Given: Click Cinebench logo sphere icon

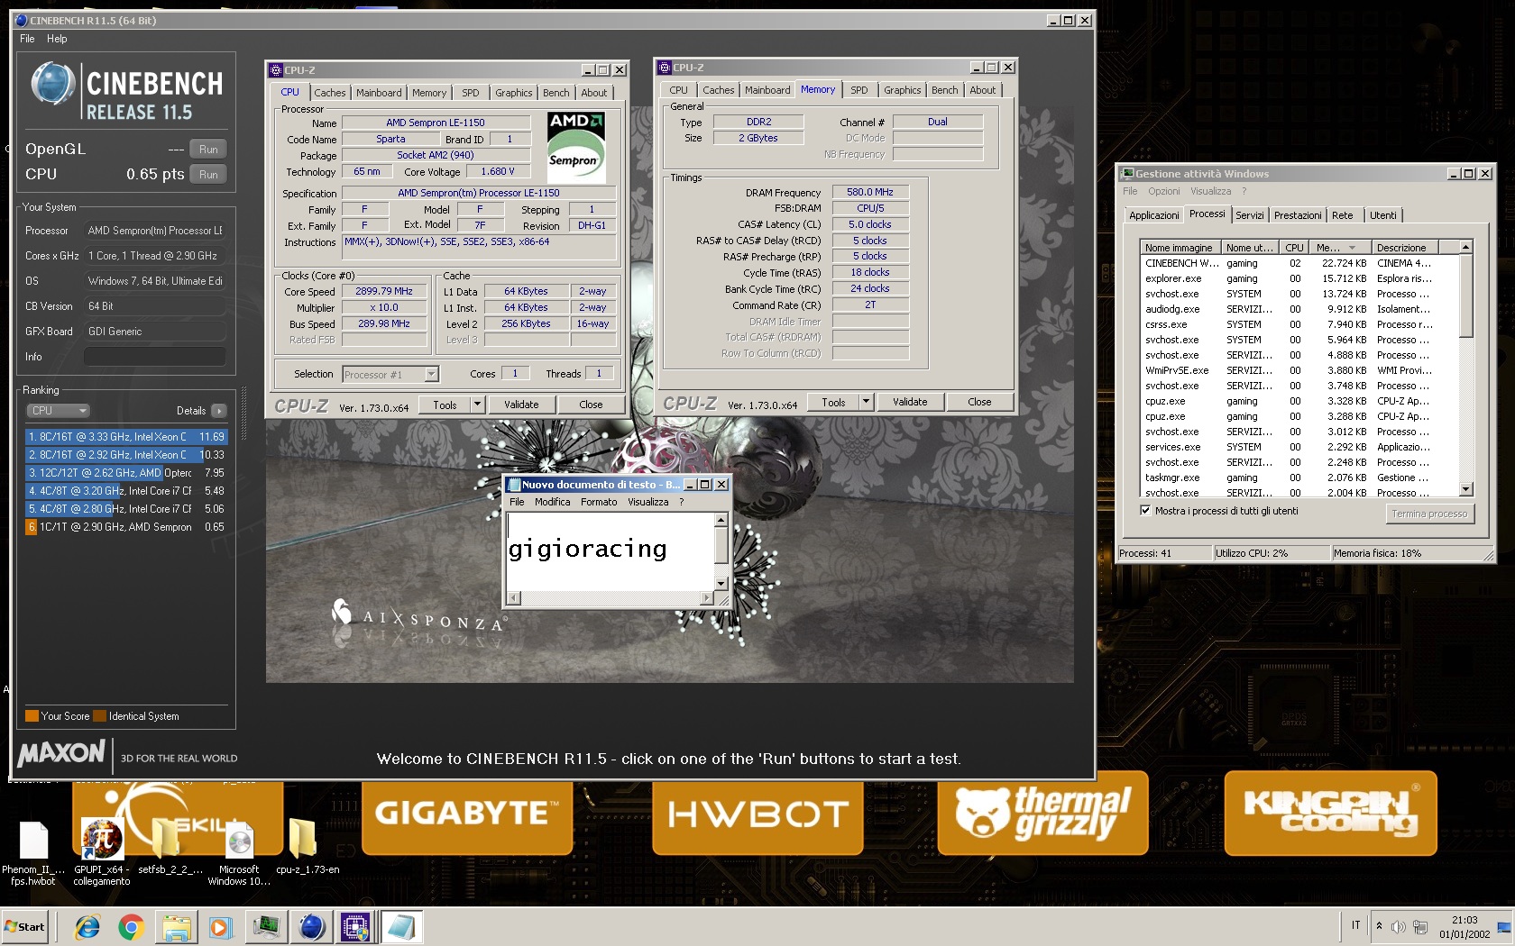Looking at the screenshot, I should point(52,85).
